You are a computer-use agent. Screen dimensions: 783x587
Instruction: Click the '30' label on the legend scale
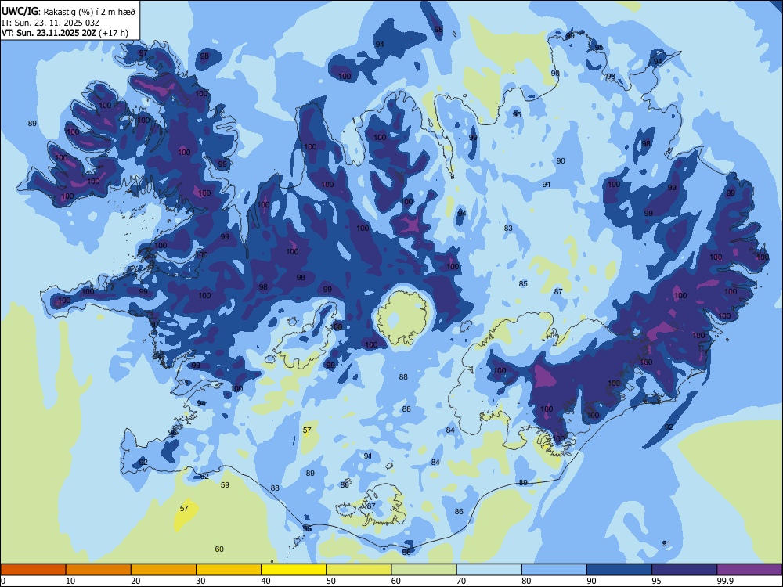click(200, 581)
